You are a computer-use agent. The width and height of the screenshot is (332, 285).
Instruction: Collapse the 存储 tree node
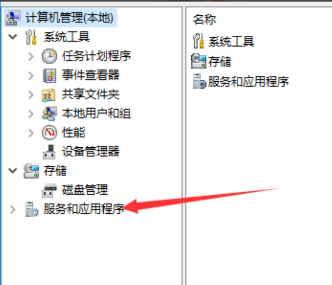coord(13,171)
